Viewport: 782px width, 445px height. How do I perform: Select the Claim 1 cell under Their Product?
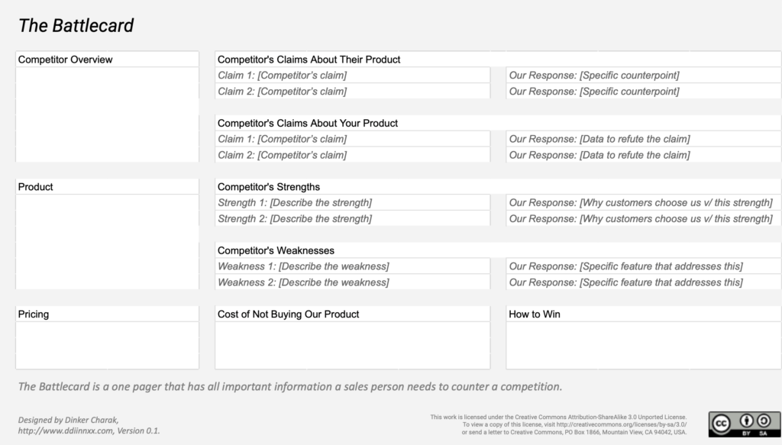[x=353, y=76]
